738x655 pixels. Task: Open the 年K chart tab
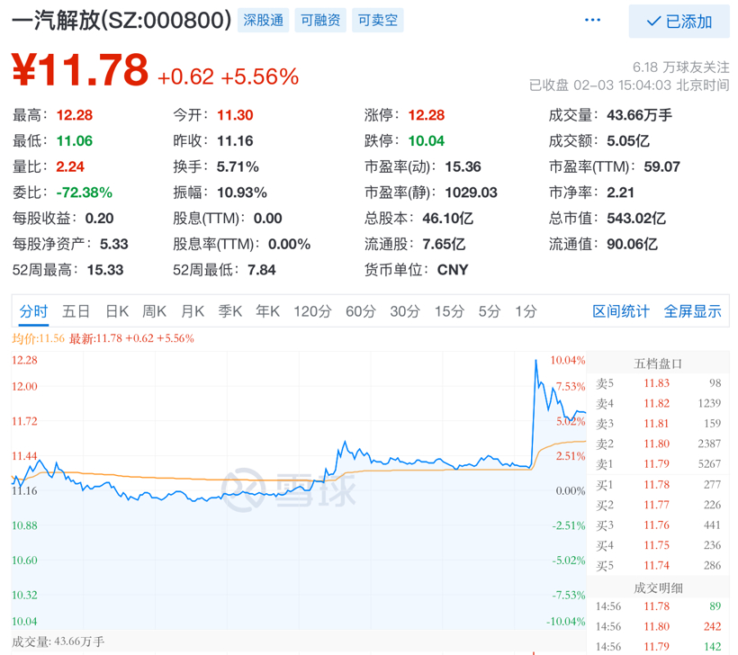point(268,311)
